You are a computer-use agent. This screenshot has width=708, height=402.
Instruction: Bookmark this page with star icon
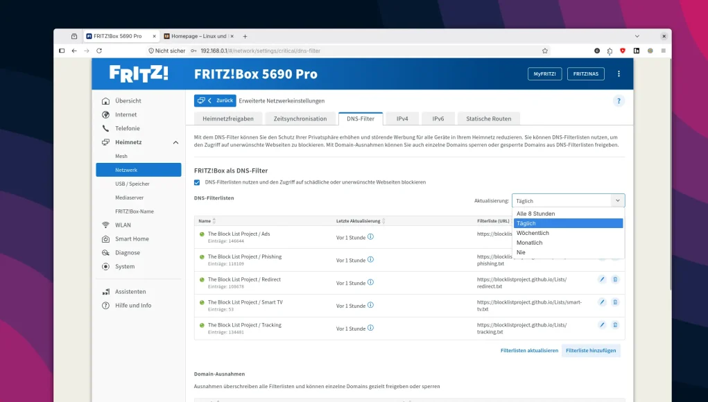(x=545, y=51)
